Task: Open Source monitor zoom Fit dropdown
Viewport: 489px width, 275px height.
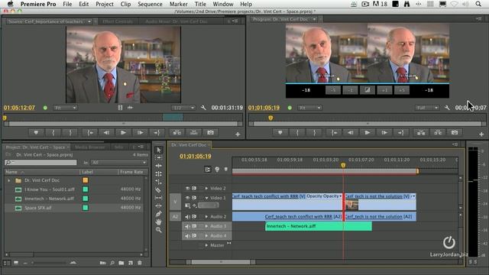Action: [x=65, y=108]
